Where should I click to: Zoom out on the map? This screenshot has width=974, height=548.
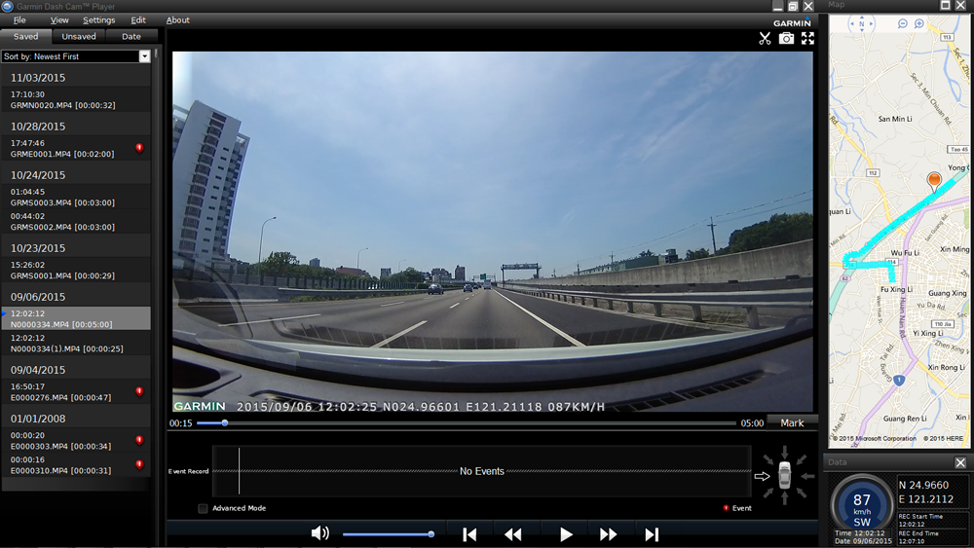(903, 23)
